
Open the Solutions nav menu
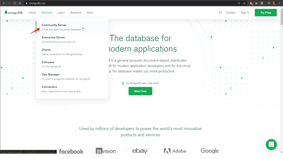(76, 13)
